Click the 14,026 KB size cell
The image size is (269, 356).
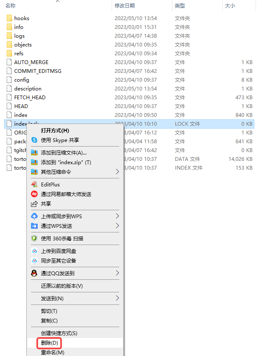241,159
